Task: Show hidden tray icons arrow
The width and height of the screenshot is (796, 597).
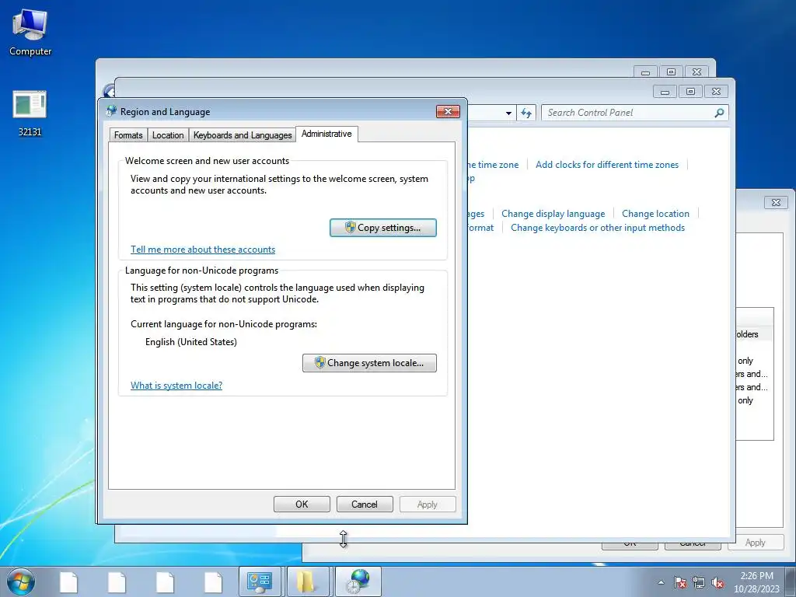Action: coord(661,582)
